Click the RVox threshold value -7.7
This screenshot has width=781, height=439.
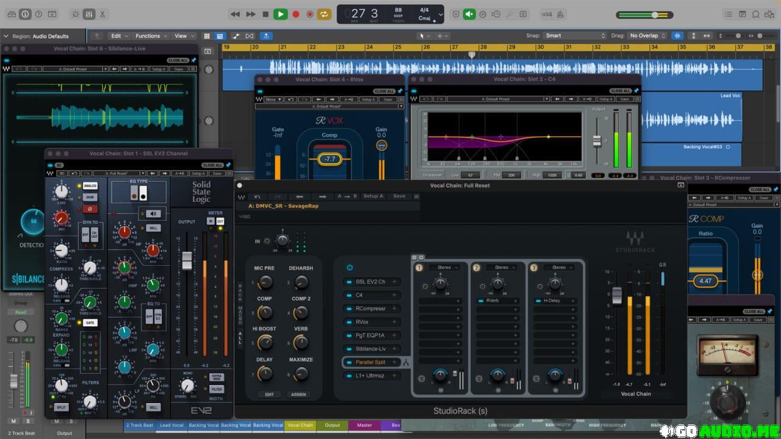[329, 159]
